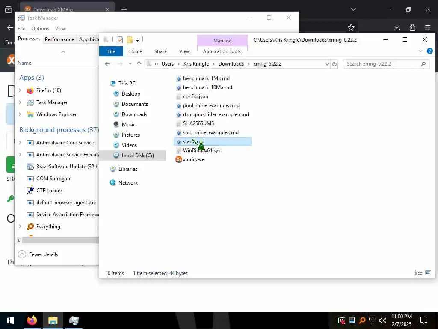Open Explorer help question mark
The height and width of the screenshot is (329, 438).
coord(430,51)
